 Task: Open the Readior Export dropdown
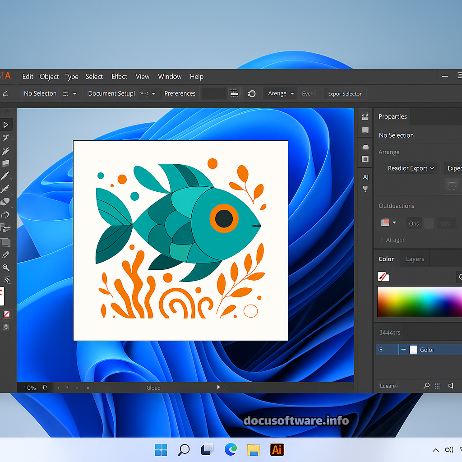(411, 168)
